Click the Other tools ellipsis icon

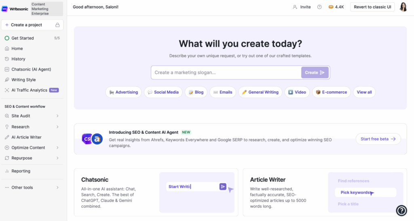[x=7, y=187]
